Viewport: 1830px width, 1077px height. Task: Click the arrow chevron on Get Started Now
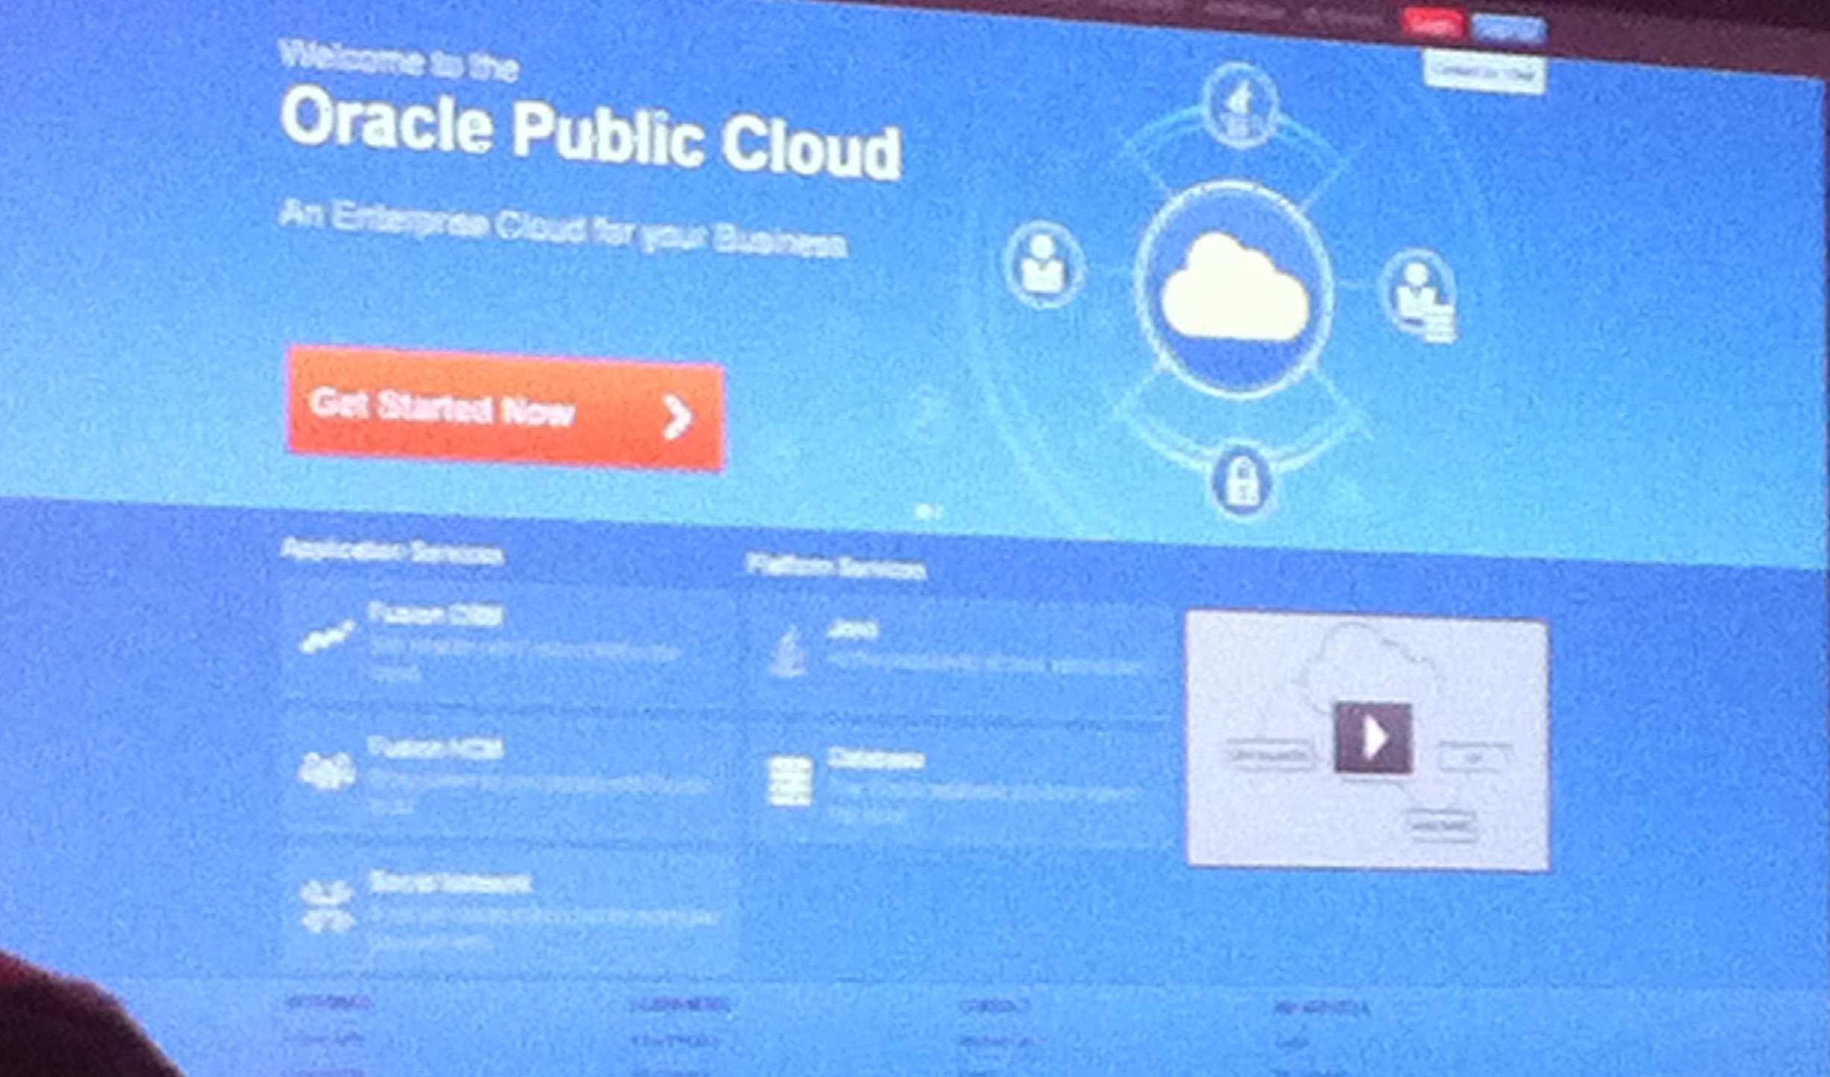pyautogui.click(x=677, y=418)
